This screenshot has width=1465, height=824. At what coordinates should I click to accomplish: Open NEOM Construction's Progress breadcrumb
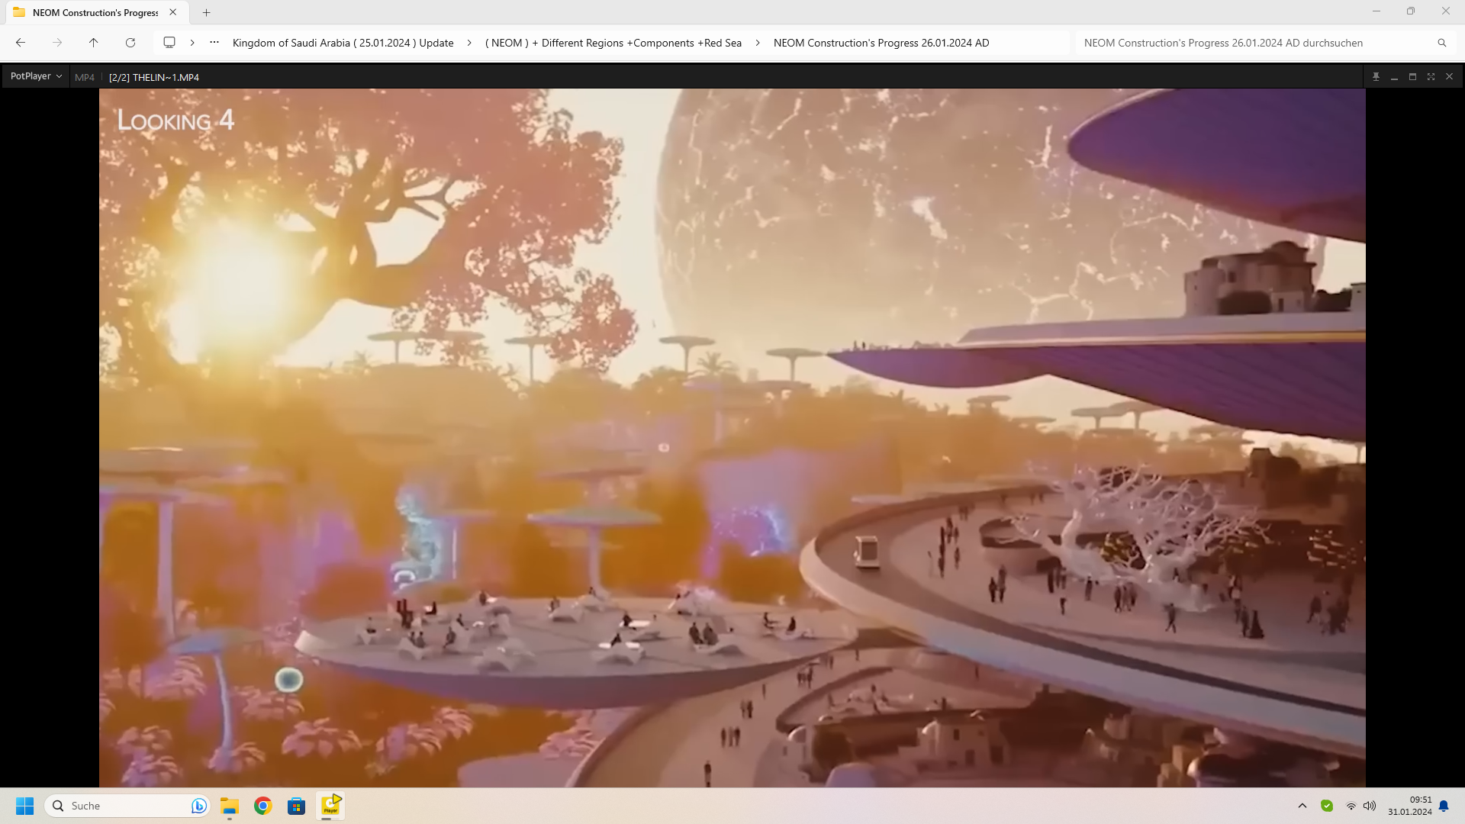pyautogui.click(x=881, y=43)
